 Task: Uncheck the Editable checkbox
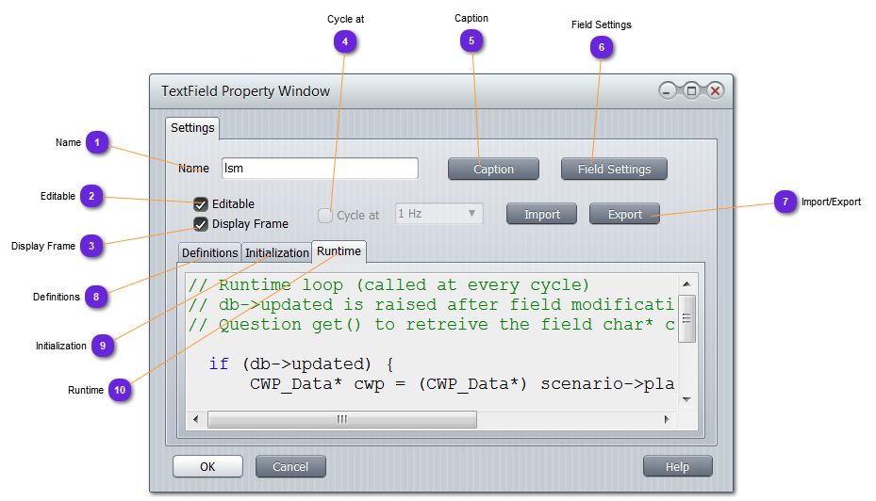(x=201, y=204)
